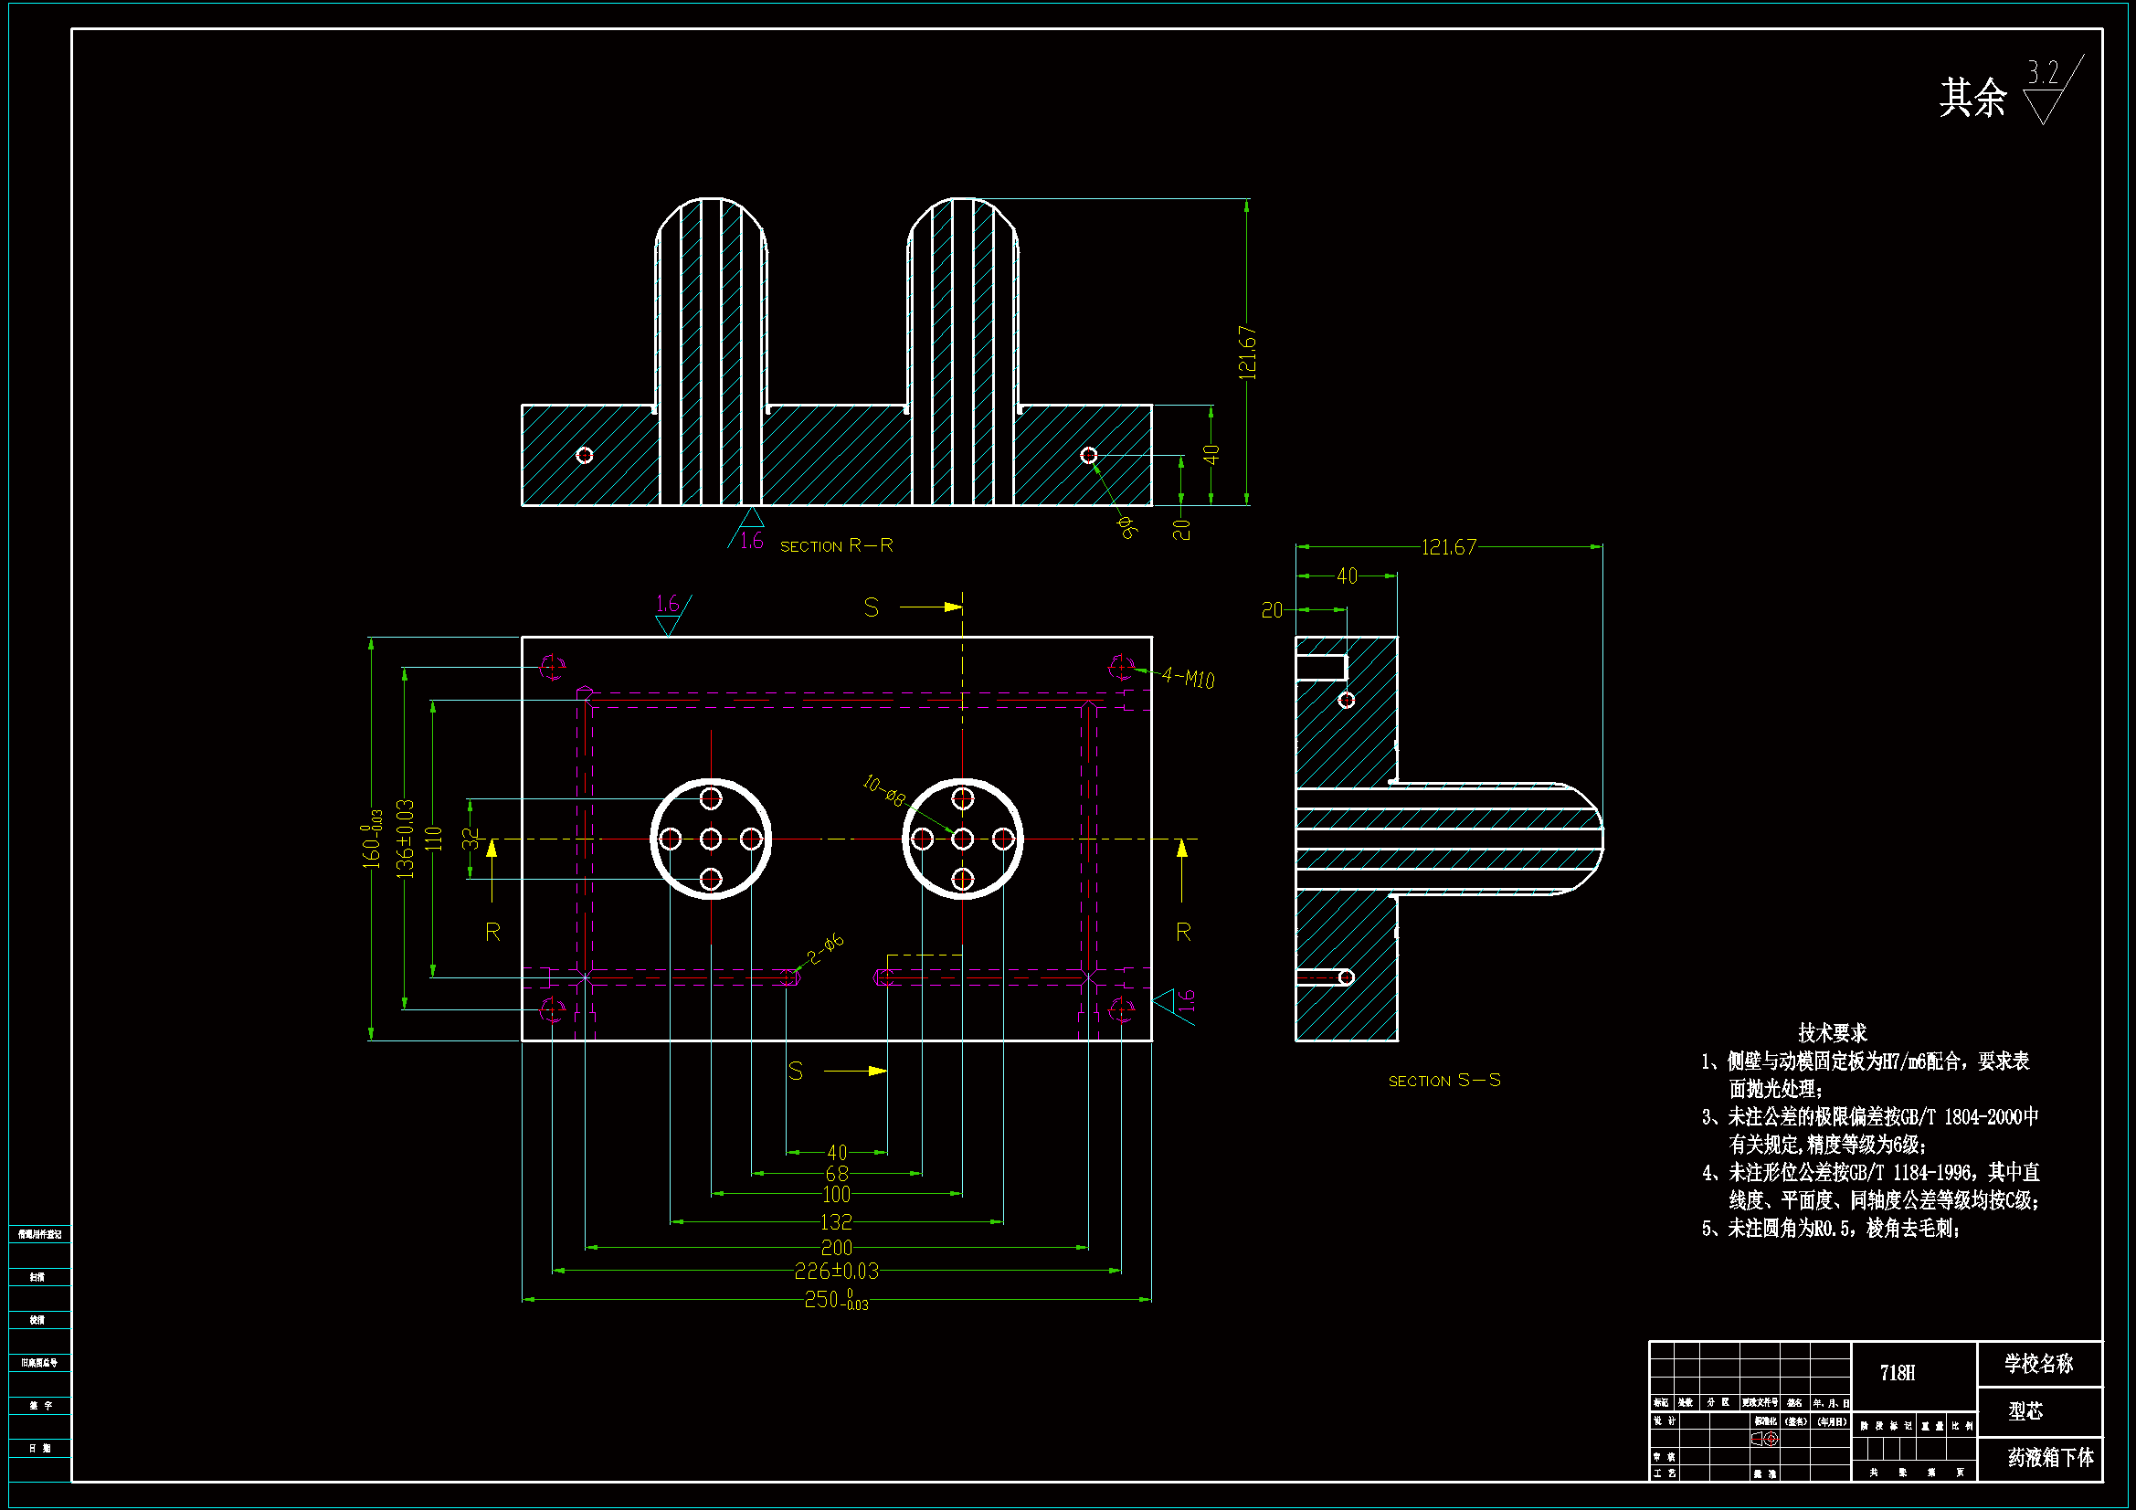Image resolution: width=2136 pixels, height=1510 pixels.
Task: Select the 学校名称 title block cell
Action: click(2038, 1364)
